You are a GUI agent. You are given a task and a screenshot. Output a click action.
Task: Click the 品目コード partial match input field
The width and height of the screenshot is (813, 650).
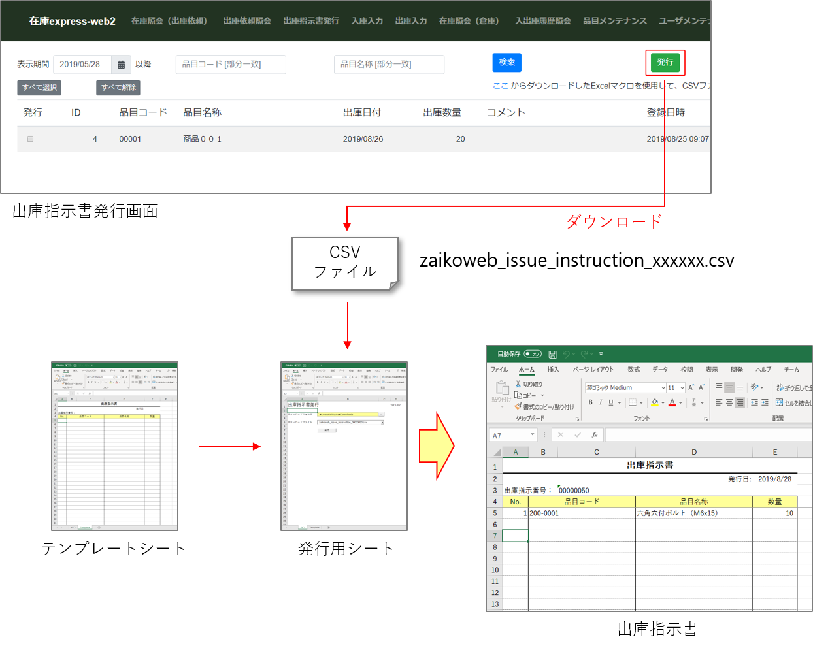tap(231, 65)
